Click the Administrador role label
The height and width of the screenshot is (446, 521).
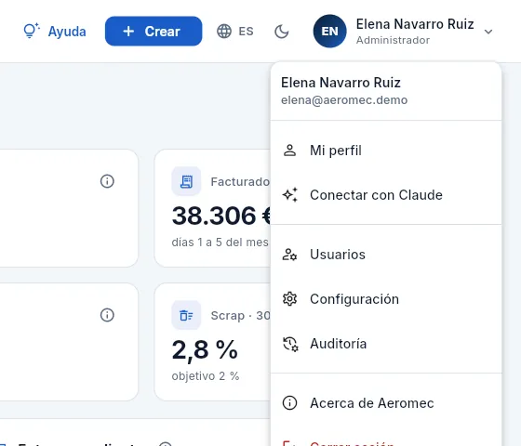[393, 40]
